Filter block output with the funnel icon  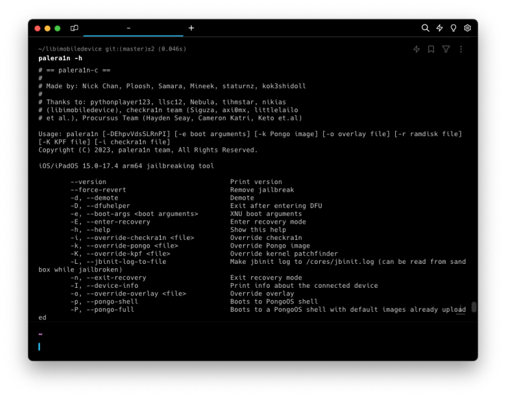(x=446, y=49)
